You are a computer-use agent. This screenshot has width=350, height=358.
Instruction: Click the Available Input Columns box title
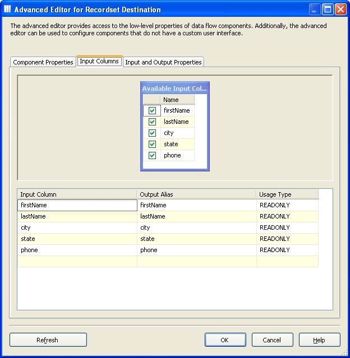[175, 89]
